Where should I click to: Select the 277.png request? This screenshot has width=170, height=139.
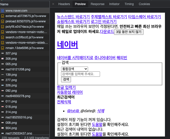point(25,80)
